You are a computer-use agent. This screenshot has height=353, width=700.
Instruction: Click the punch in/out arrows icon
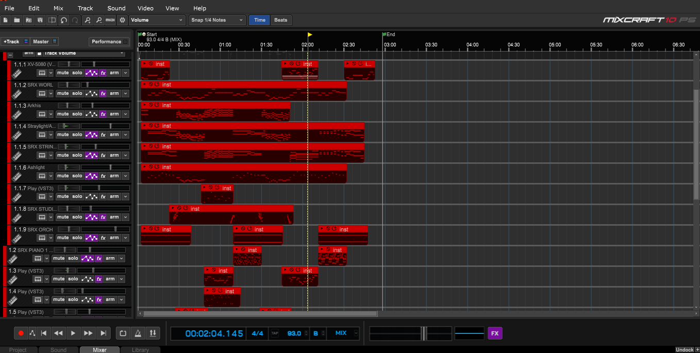tap(153, 333)
